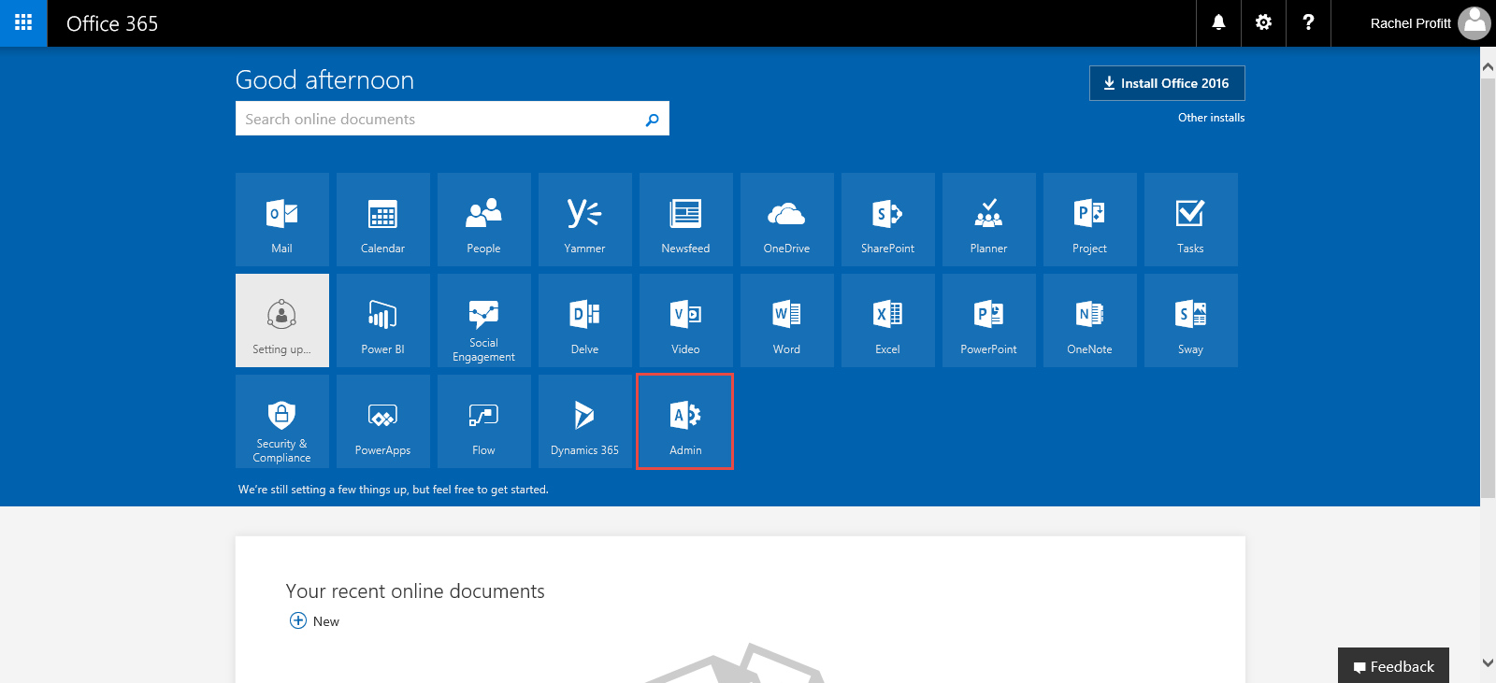Click the Office 365 header title
Viewport: 1496px width, 683px height.
112,23
